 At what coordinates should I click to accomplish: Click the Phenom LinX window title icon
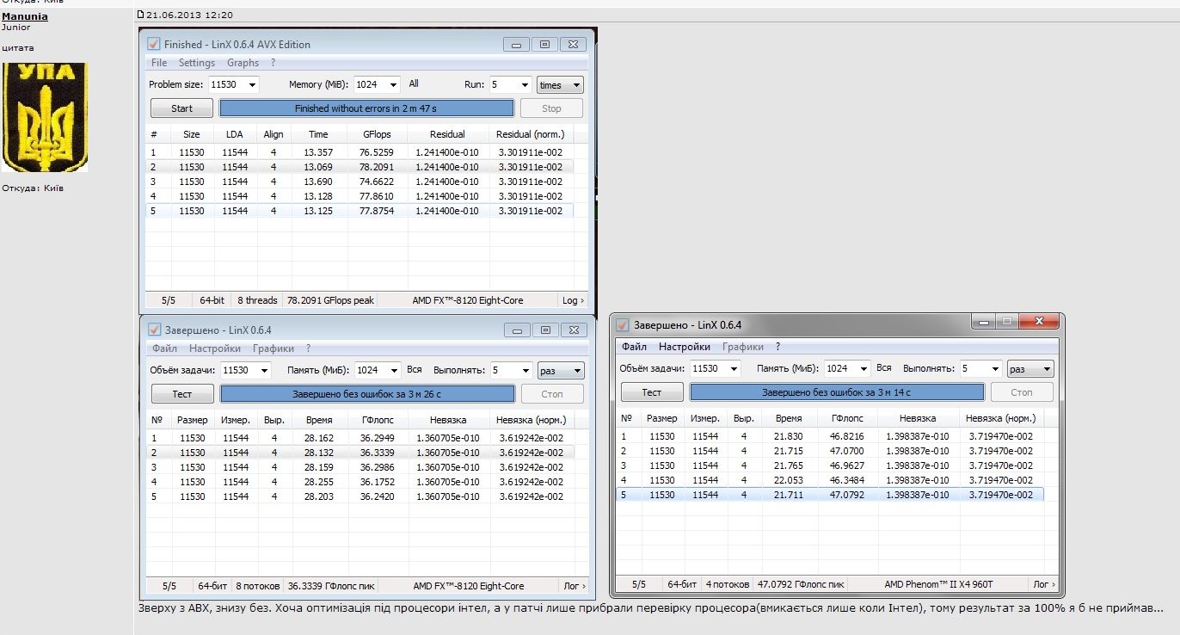point(624,325)
